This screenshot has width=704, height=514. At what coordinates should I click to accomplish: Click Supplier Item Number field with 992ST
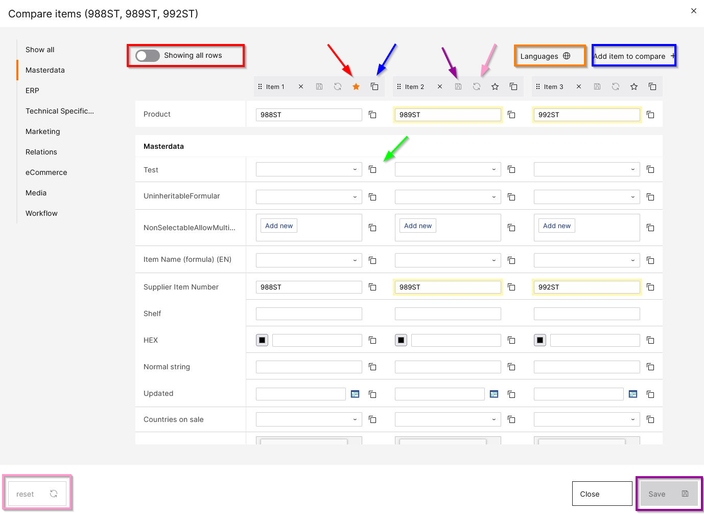(587, 287)
